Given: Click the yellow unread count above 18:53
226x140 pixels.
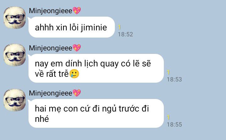Looking at the screenshot, I should pyautogui.click(x=168, y=72).
